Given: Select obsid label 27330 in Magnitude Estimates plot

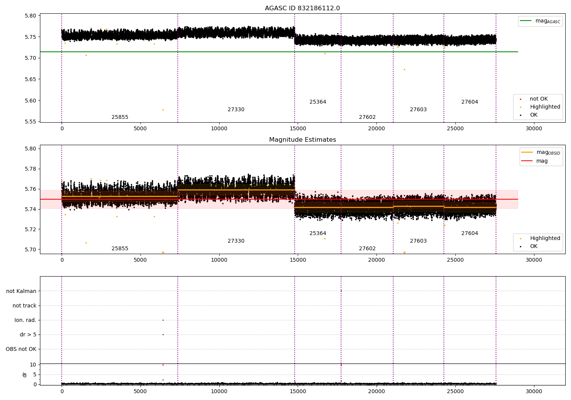Looking at the screenshot, I should coord(236,241).
